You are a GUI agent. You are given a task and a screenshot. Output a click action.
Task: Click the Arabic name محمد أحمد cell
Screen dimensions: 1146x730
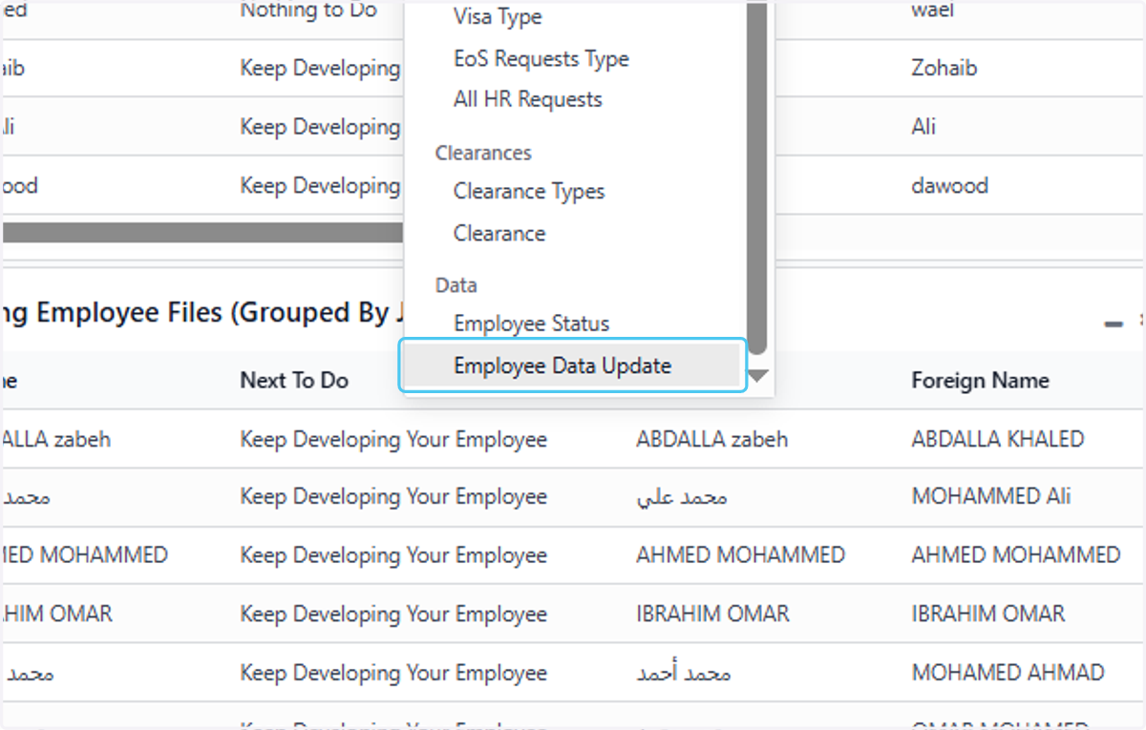(684, 673)
